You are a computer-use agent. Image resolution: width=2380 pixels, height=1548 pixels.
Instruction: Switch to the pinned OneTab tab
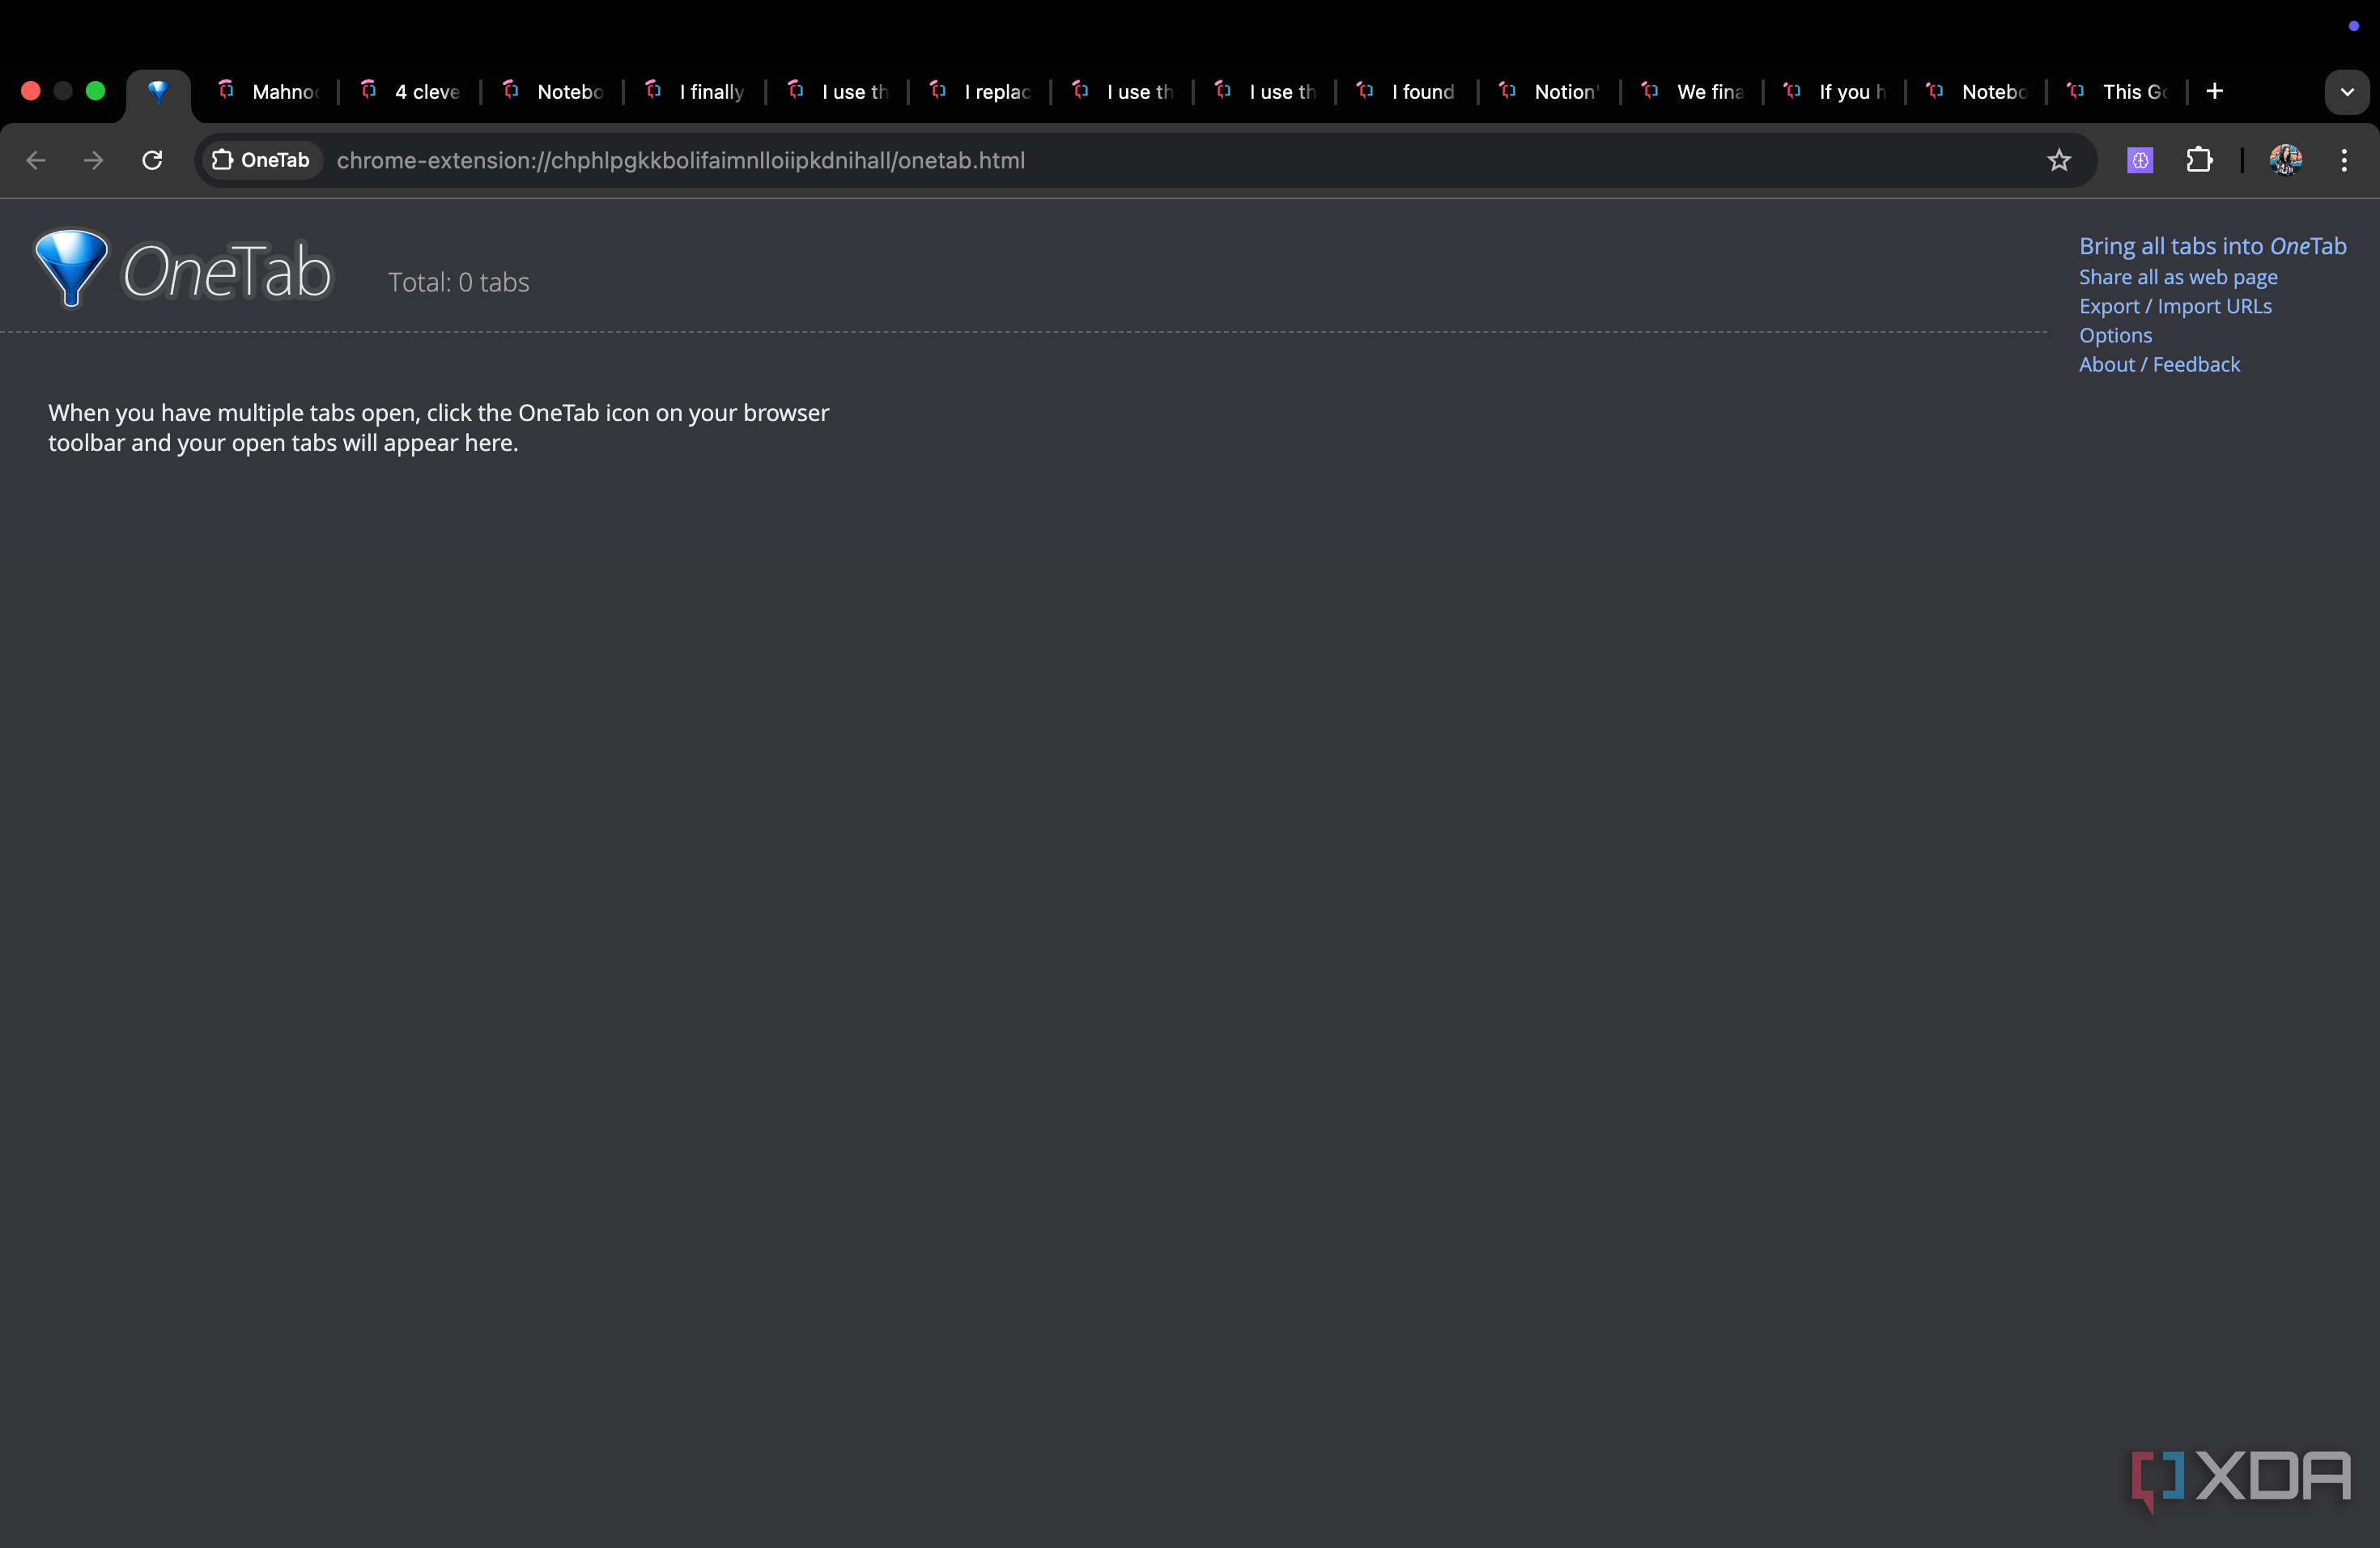tap(158, 92)
